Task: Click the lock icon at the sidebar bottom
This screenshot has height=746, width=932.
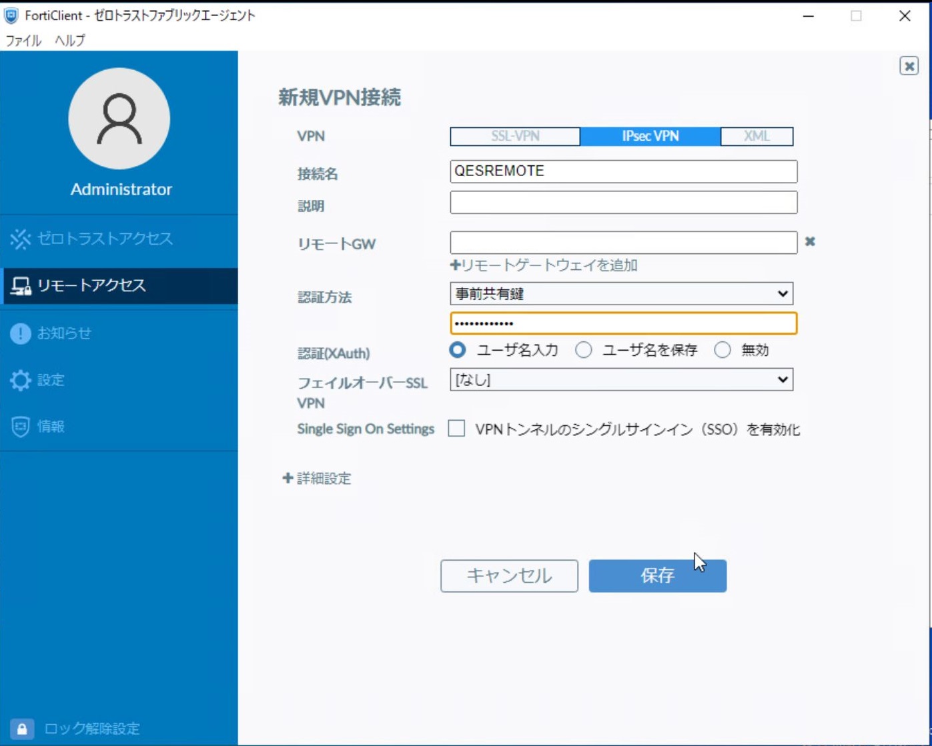Action: pyautogui.click(x=21, y=728)
